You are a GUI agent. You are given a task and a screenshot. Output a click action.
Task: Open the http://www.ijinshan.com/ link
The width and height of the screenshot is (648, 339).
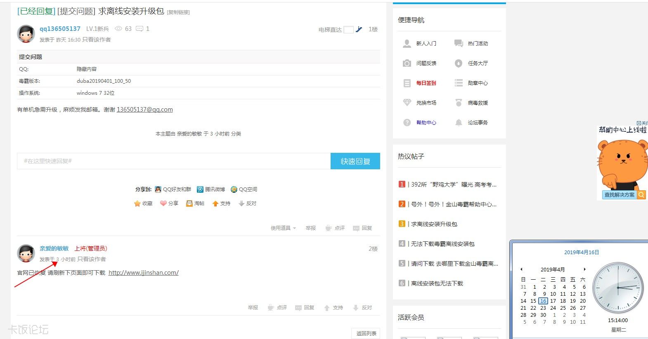[144, 273]
